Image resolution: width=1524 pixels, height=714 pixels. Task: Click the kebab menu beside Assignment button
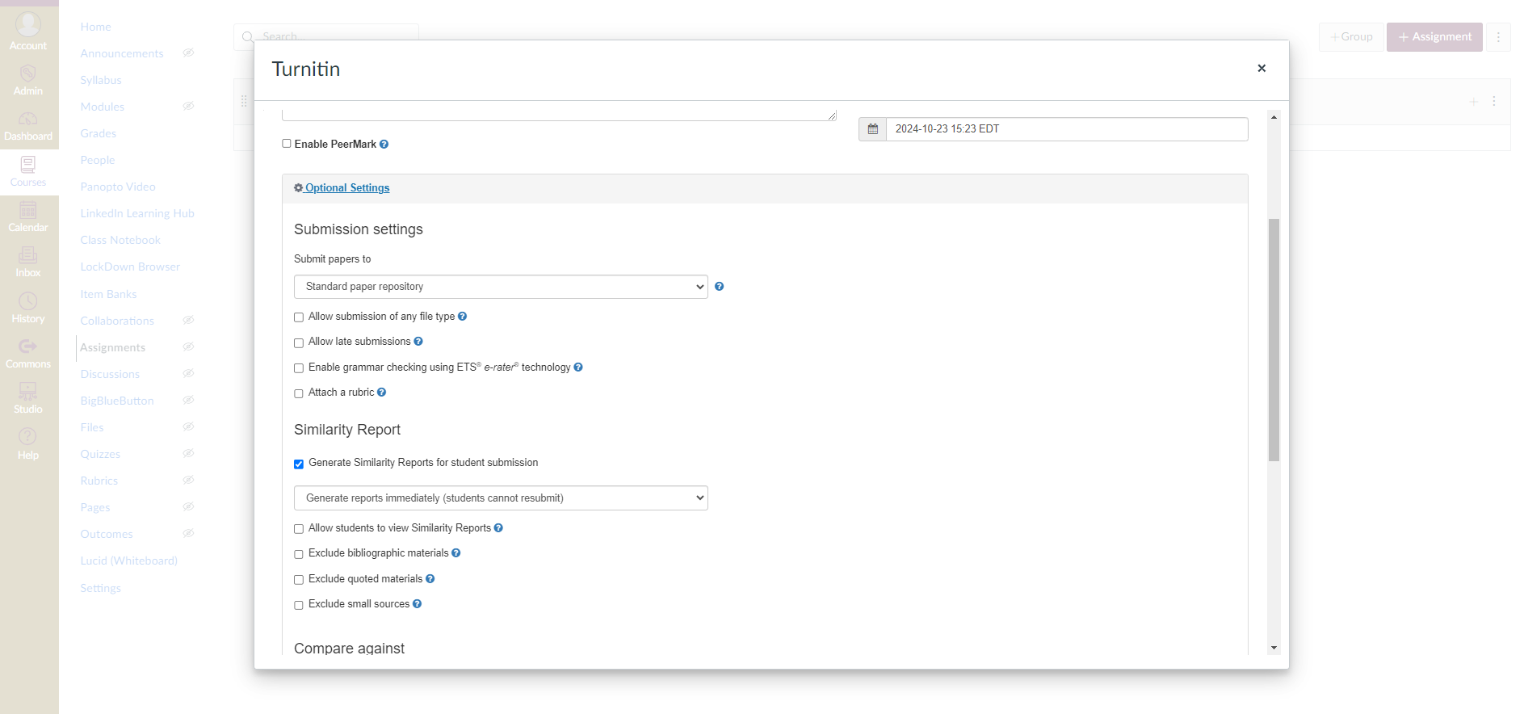[1498, 37]
